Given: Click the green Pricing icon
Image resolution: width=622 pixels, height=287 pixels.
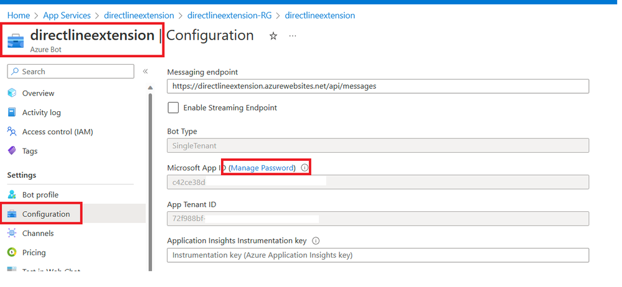Looking at the screenshot, I should pyautogui.click(x=12, y=252).
